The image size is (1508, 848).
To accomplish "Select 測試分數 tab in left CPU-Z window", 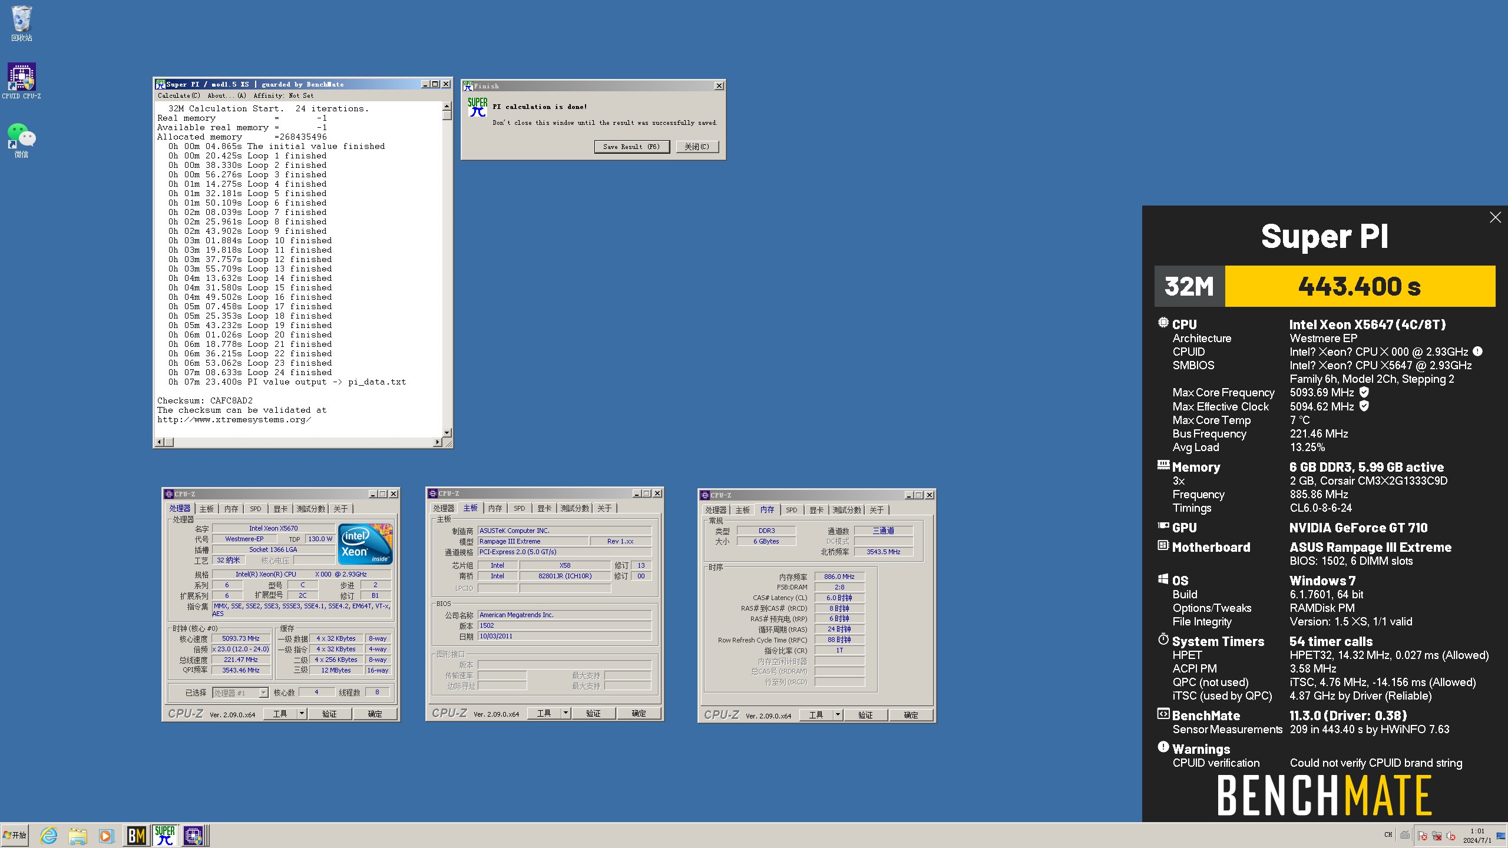I will click(310, 509).
